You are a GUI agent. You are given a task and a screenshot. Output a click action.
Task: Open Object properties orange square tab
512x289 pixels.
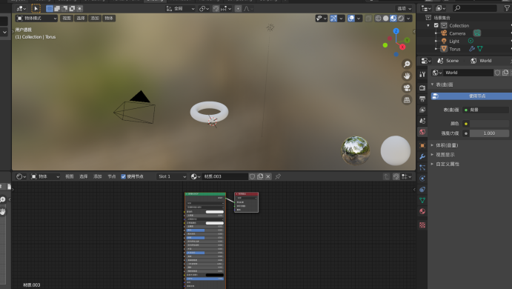coord(422,145)
